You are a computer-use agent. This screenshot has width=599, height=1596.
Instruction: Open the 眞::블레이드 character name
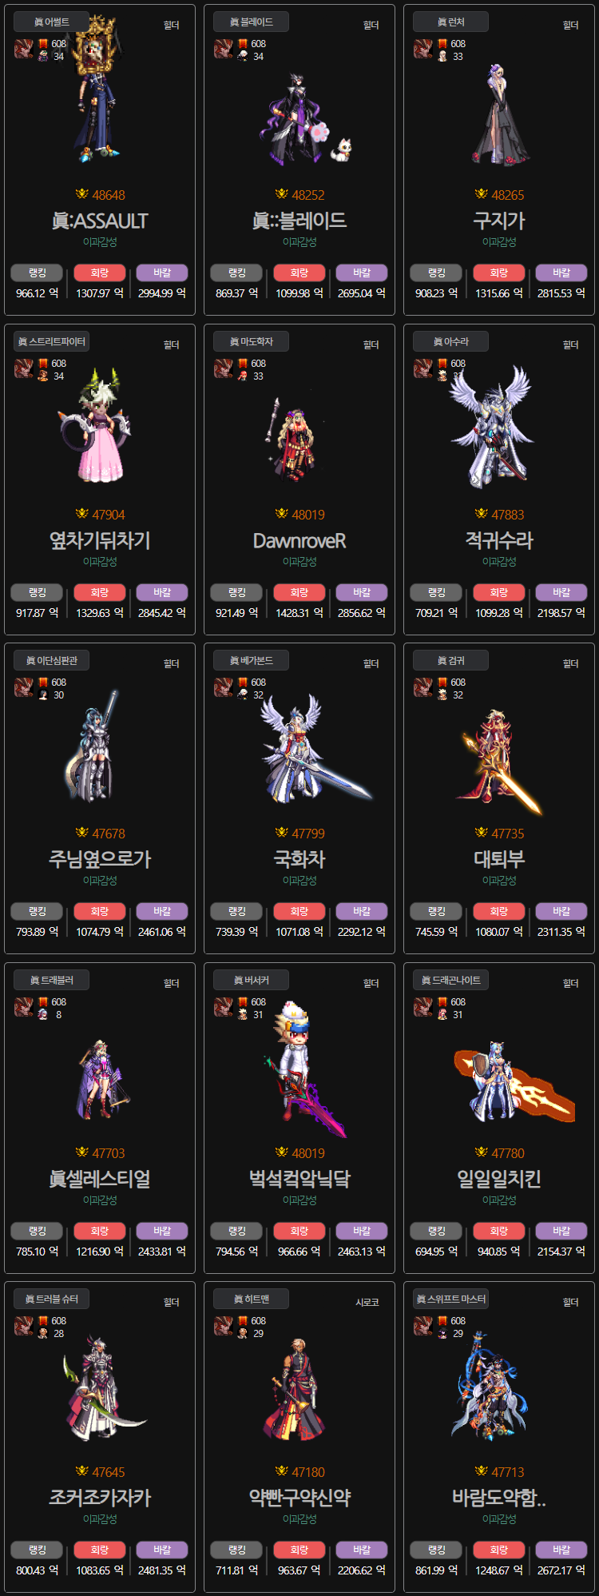(299, 221)
